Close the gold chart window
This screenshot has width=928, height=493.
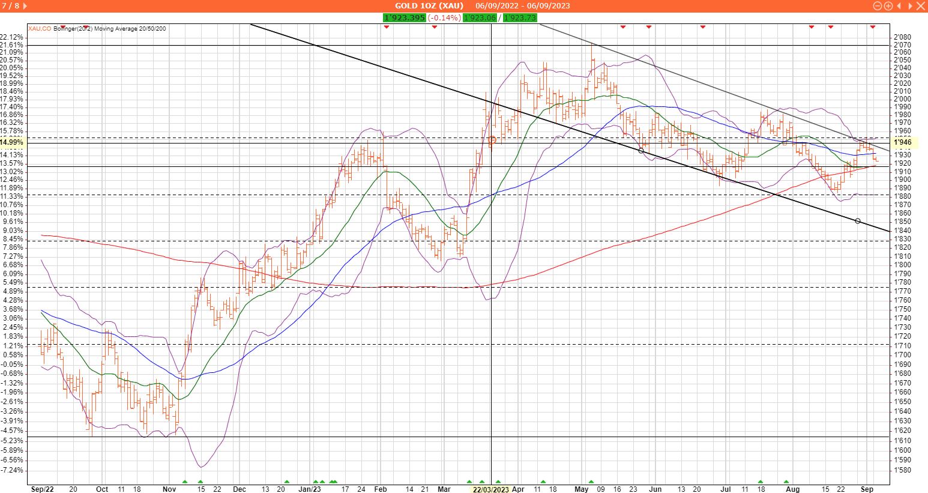920,6
